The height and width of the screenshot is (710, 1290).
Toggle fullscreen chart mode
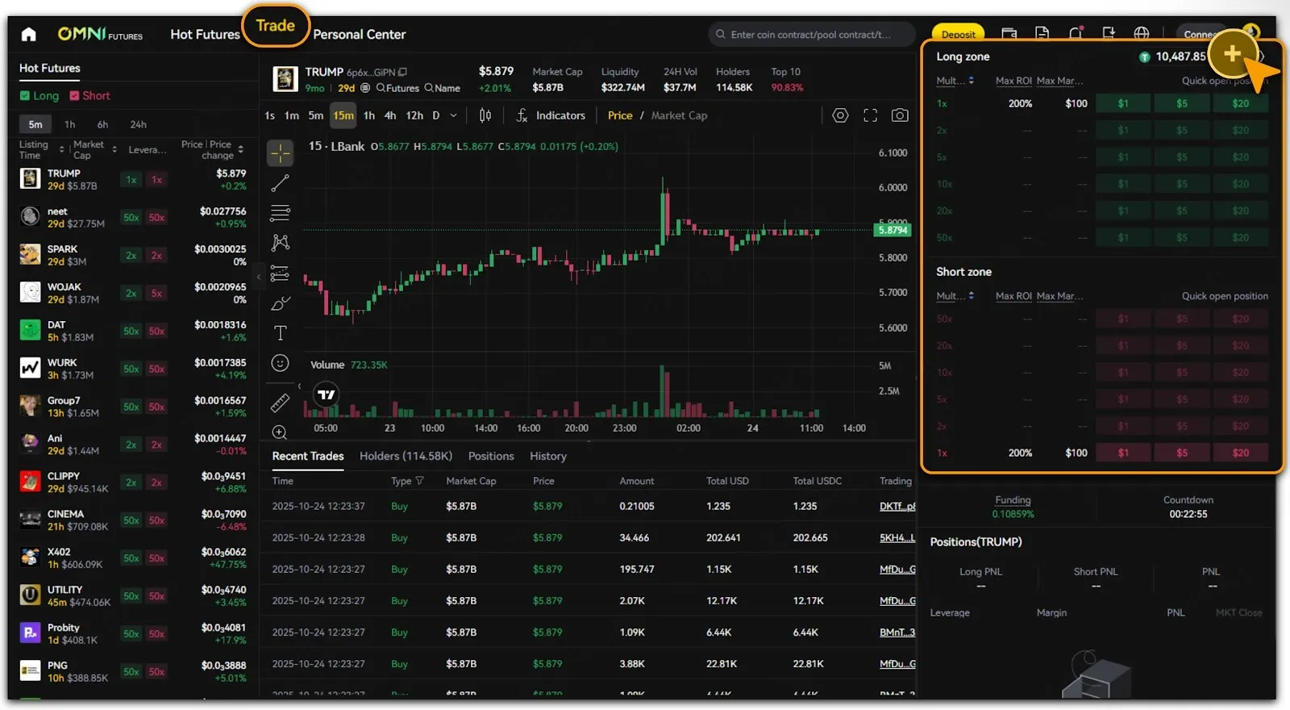(x=870, y=115)
